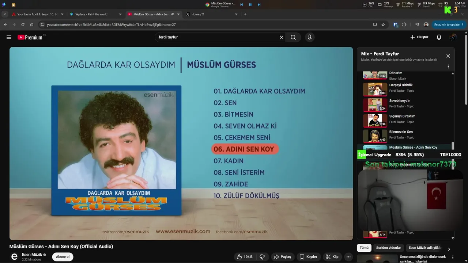Create a clip with Klip button

(x=332, y=257)
